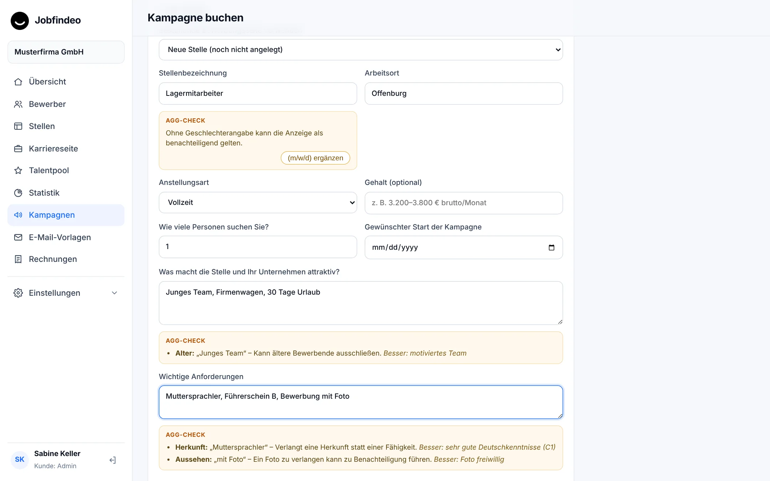Click 'Besser: sehr gute Deutschkenntnisse (C1)' text
Screen dimensions: 770x481
point(487,447)
